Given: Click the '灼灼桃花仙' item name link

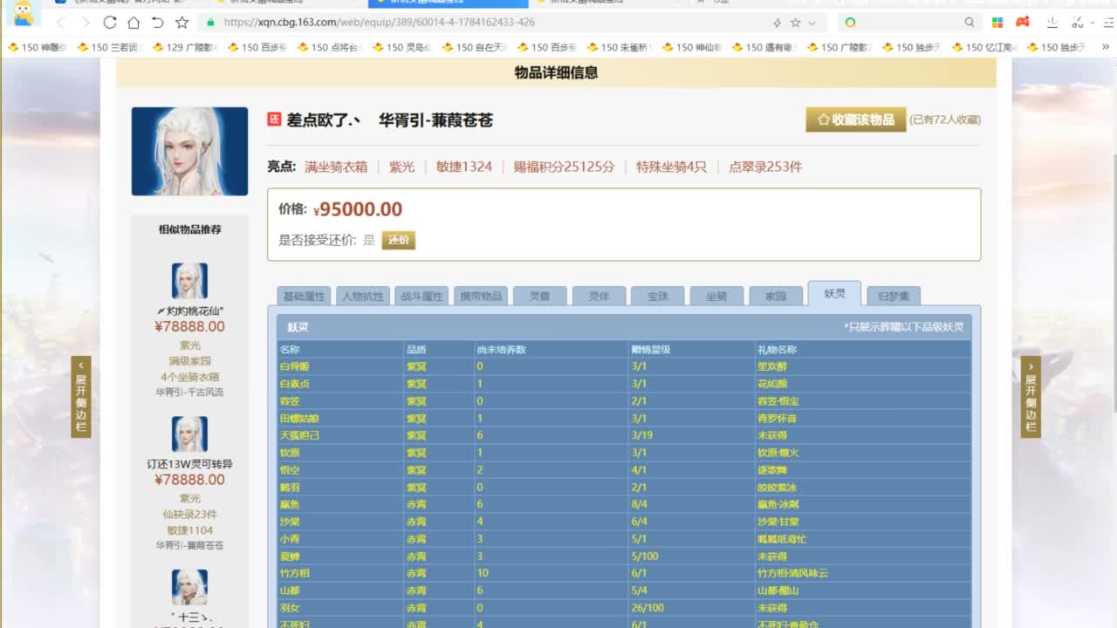Looking at the screenshot, I should point(190,311).
